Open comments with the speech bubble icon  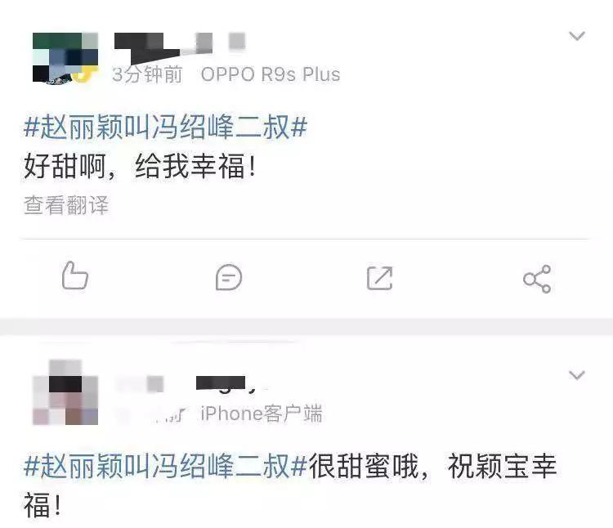point(229,277)
